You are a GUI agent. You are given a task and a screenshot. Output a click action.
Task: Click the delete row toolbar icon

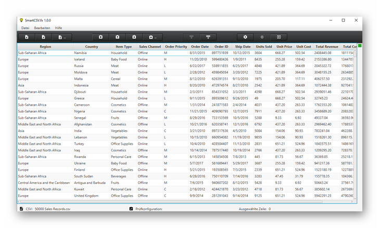tap(192, 37)
